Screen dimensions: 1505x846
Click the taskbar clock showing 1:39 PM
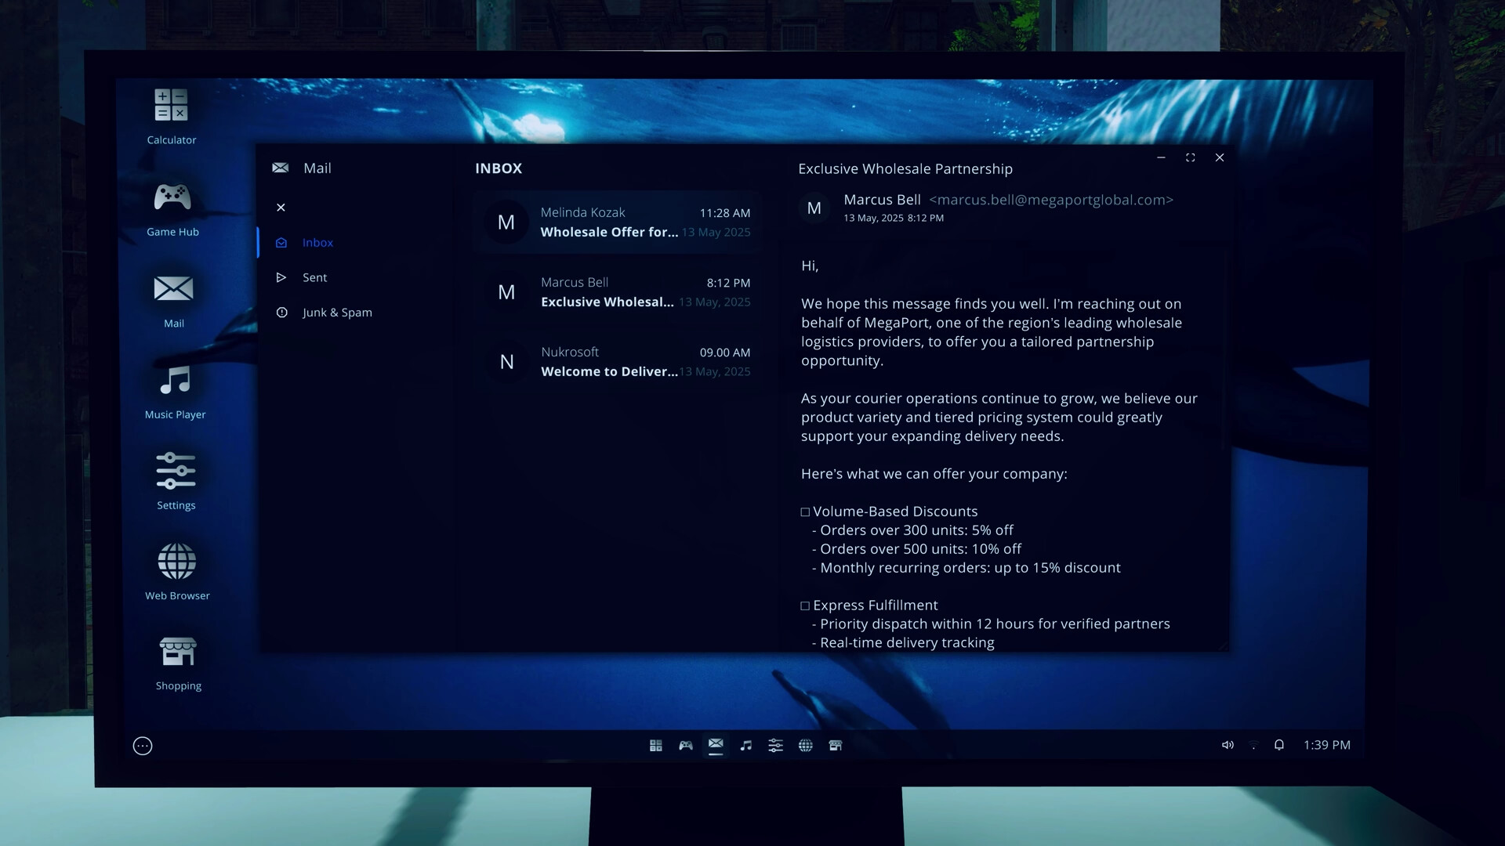coord(1326,745)
